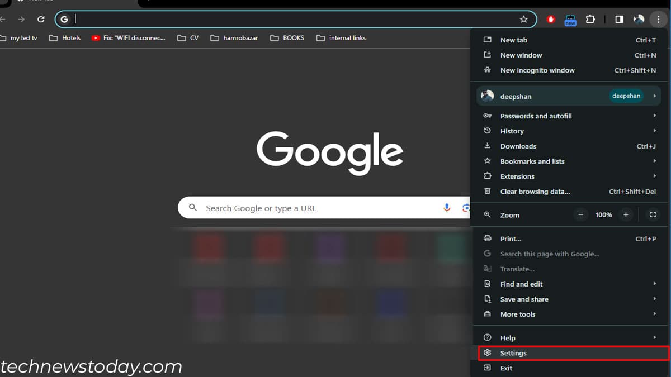Image resolution: width=671 pixels, height=377 pixels.
Task: Increase zoom with the plus button
Action: [625, 214]
